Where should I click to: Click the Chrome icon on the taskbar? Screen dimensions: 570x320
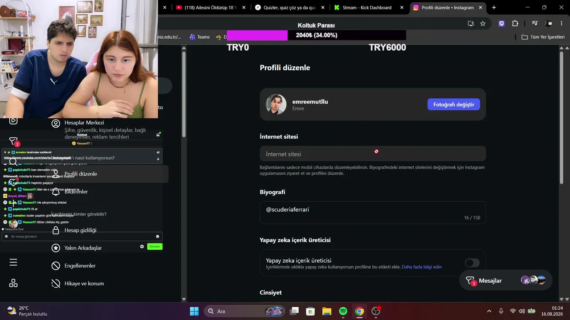click(359, 311)
